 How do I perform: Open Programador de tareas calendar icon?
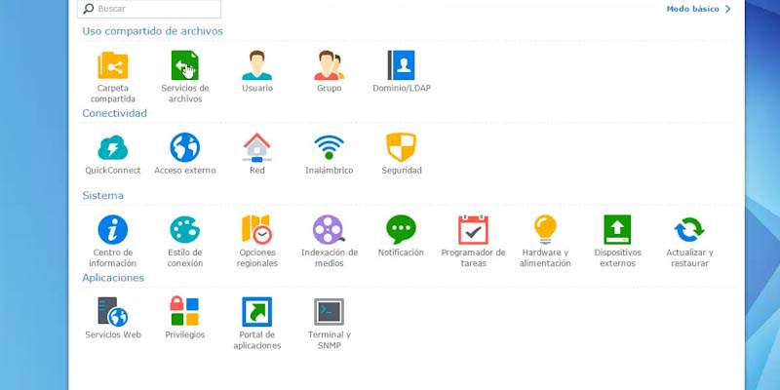point(473,229)
